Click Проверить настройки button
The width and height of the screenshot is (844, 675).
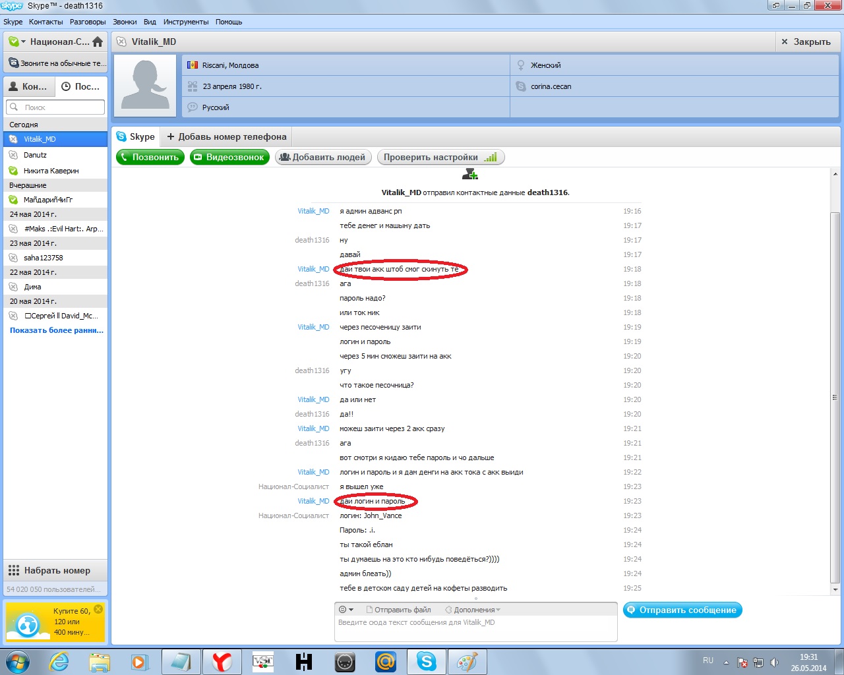440,157
